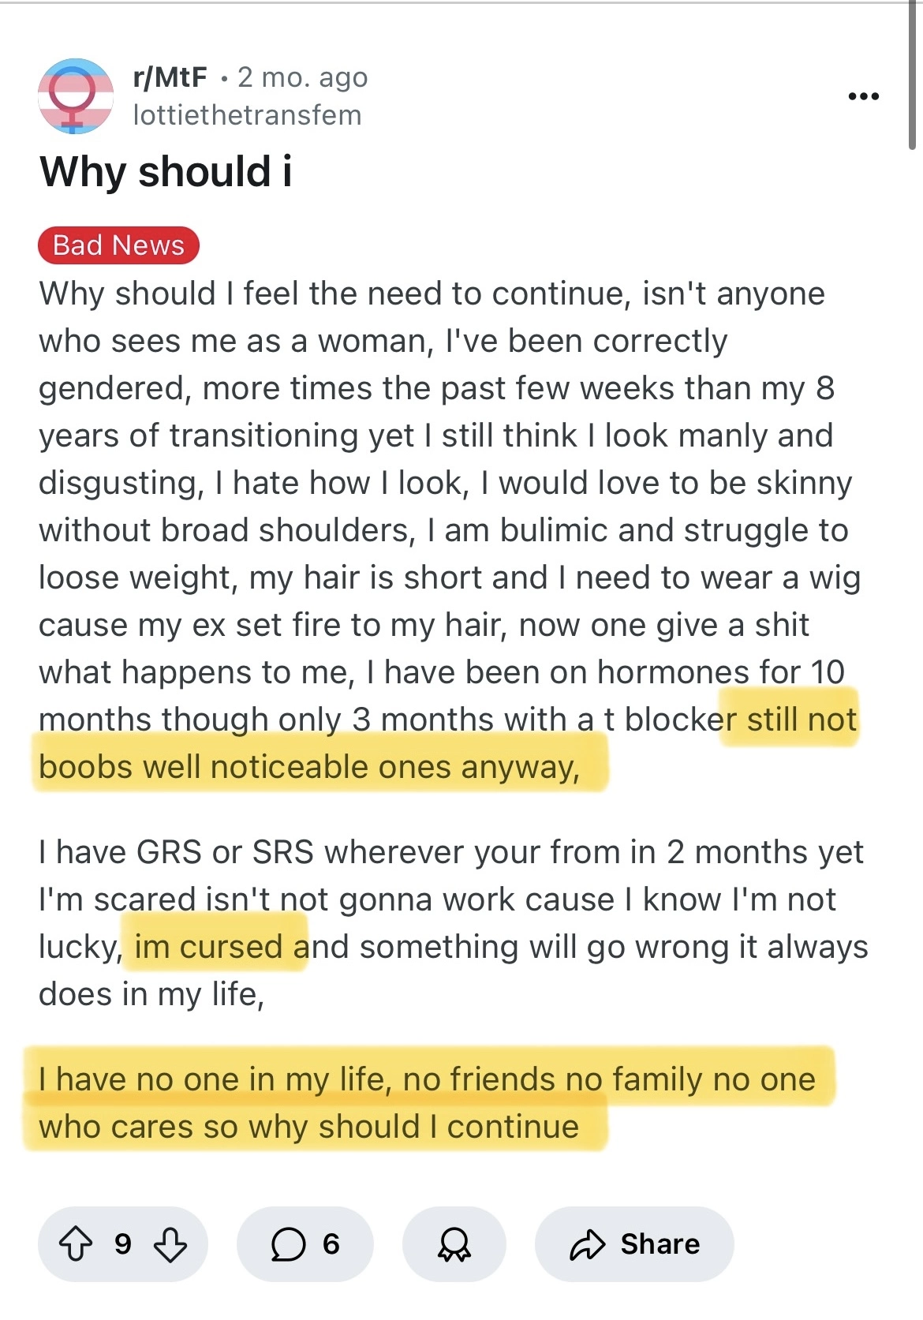Filter by the Bad News flair
The width and height of the screenshot is (923, 1320).
[118, 245]
